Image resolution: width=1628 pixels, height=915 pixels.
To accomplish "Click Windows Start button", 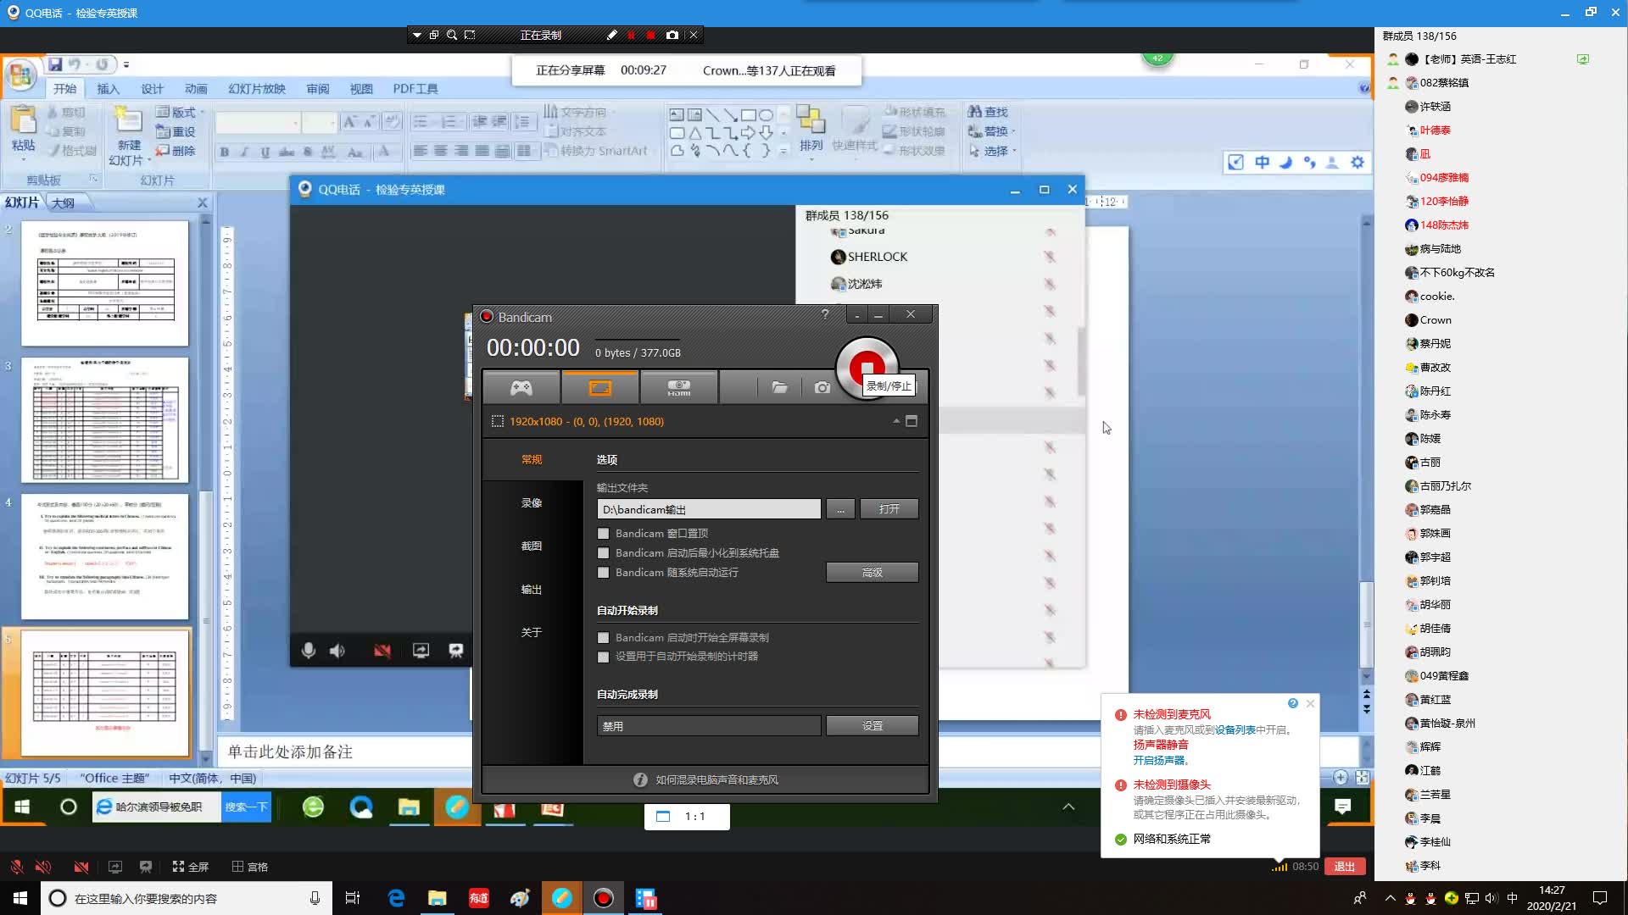I will (x=20, y=898).
